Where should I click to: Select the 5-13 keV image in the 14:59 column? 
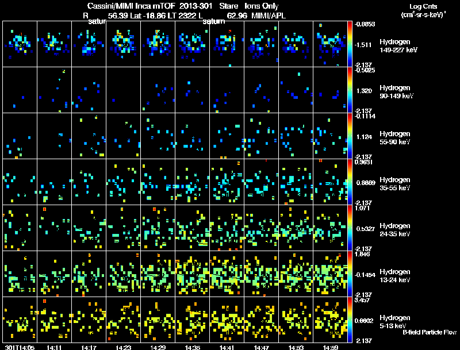point(331,320)
